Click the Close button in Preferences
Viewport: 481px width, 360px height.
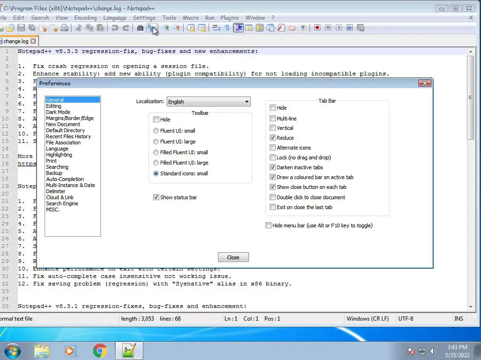(233, 257)
